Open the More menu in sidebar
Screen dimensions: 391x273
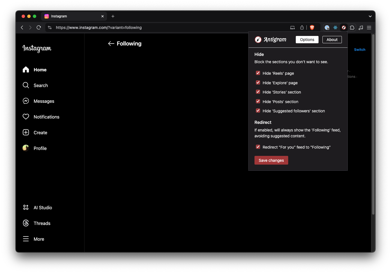[x=33, y=239]
